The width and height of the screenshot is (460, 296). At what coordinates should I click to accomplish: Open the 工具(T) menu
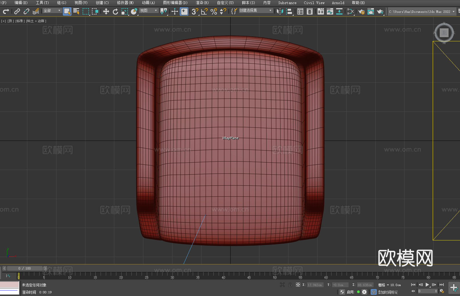coord(42,3)
